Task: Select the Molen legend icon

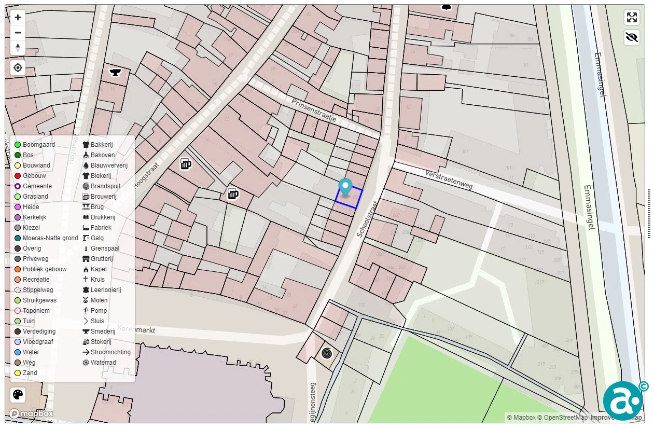Action: click(x=86, y=300)
